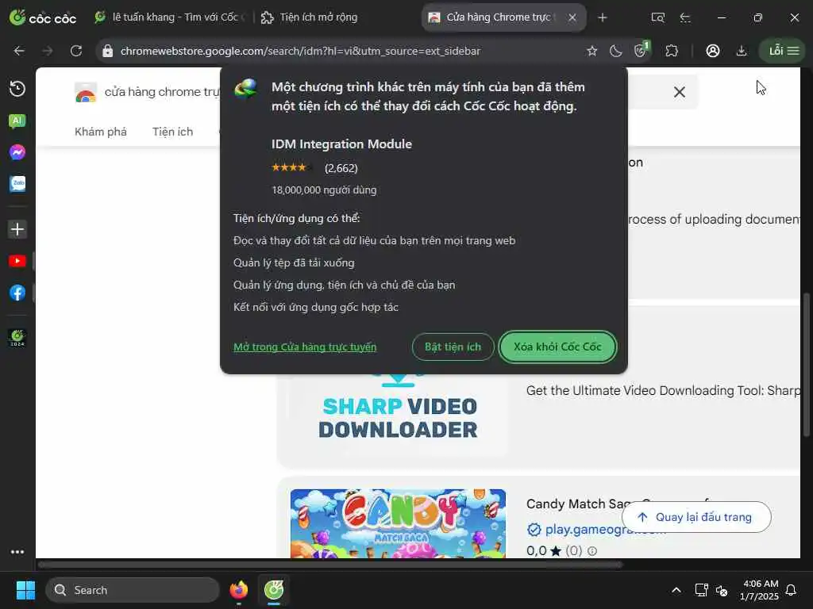This screenshot has width=813, height=609.
Task: Click the vertical page scrollbar
Action: [807, 365]
